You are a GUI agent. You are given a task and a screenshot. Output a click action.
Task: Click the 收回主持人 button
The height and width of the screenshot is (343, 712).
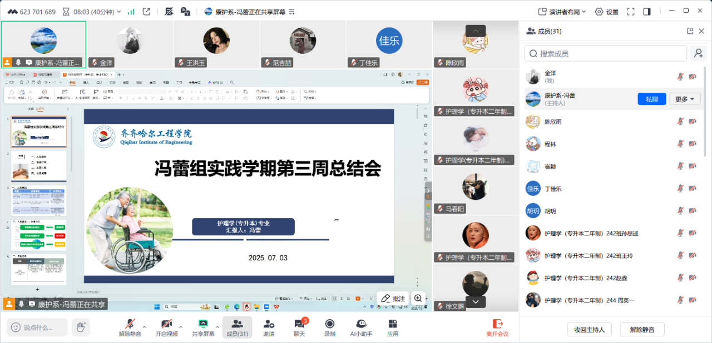pos(590,329)
